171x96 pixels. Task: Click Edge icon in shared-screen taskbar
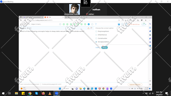click(x=84, y=89)
